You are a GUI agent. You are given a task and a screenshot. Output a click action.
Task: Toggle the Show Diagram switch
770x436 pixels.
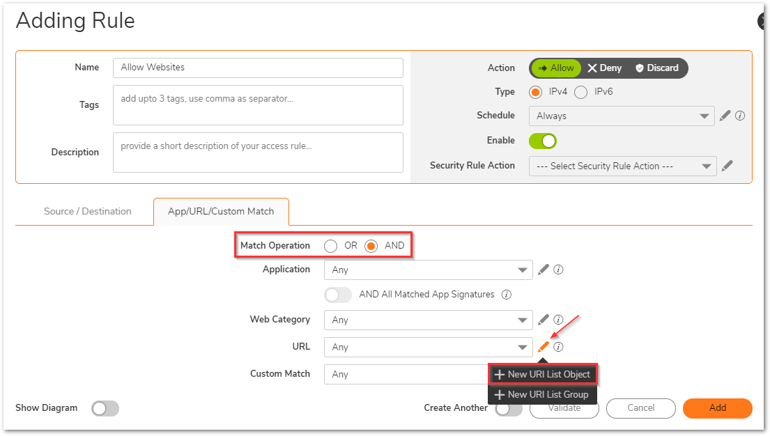tap(105, 408)
